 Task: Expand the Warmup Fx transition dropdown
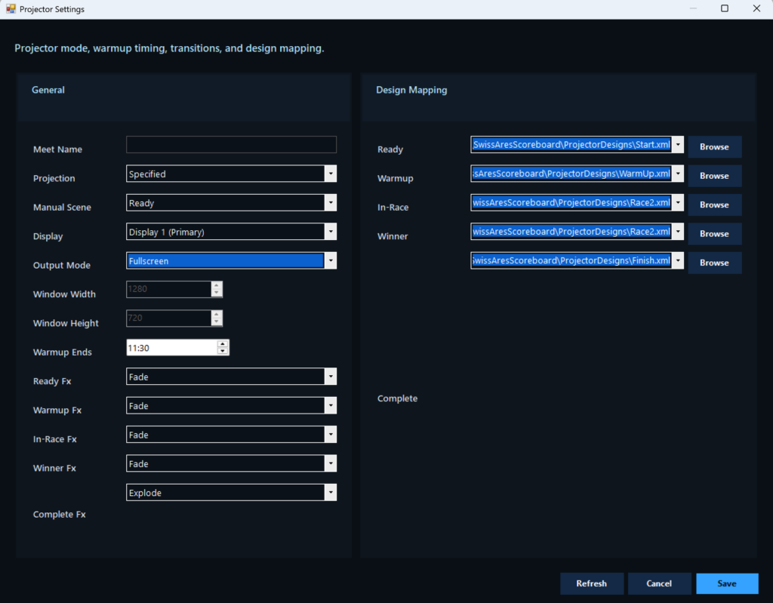pos(231,406)
